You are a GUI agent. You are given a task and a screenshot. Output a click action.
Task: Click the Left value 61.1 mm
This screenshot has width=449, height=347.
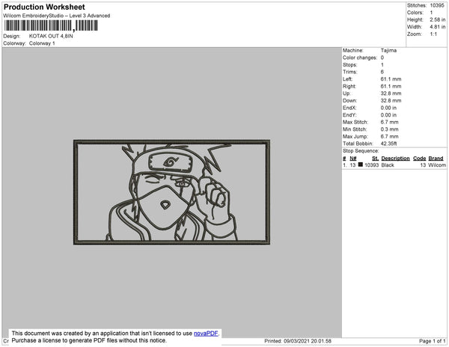pyautogui.click(x=391, y=79)
